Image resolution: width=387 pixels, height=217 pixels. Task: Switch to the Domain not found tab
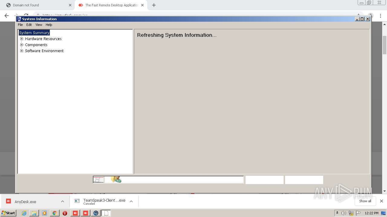[38, 5]
